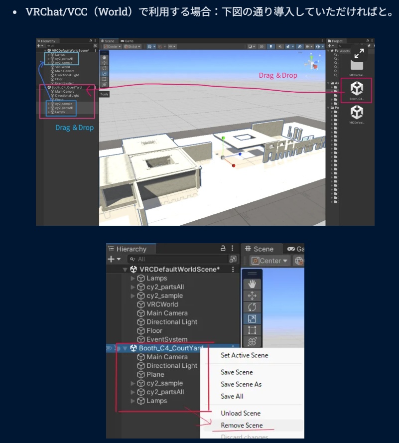Open VRCDefaultWorldScene kebab menu in bottom screenshot
The height and width of the screenshot is (443, 399).
coord(233,269)
